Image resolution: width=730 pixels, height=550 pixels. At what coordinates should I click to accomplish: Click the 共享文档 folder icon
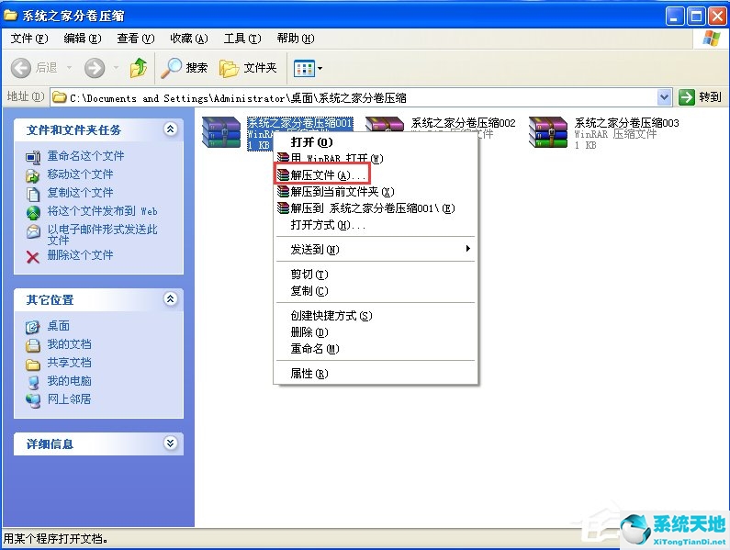[32, 365]
